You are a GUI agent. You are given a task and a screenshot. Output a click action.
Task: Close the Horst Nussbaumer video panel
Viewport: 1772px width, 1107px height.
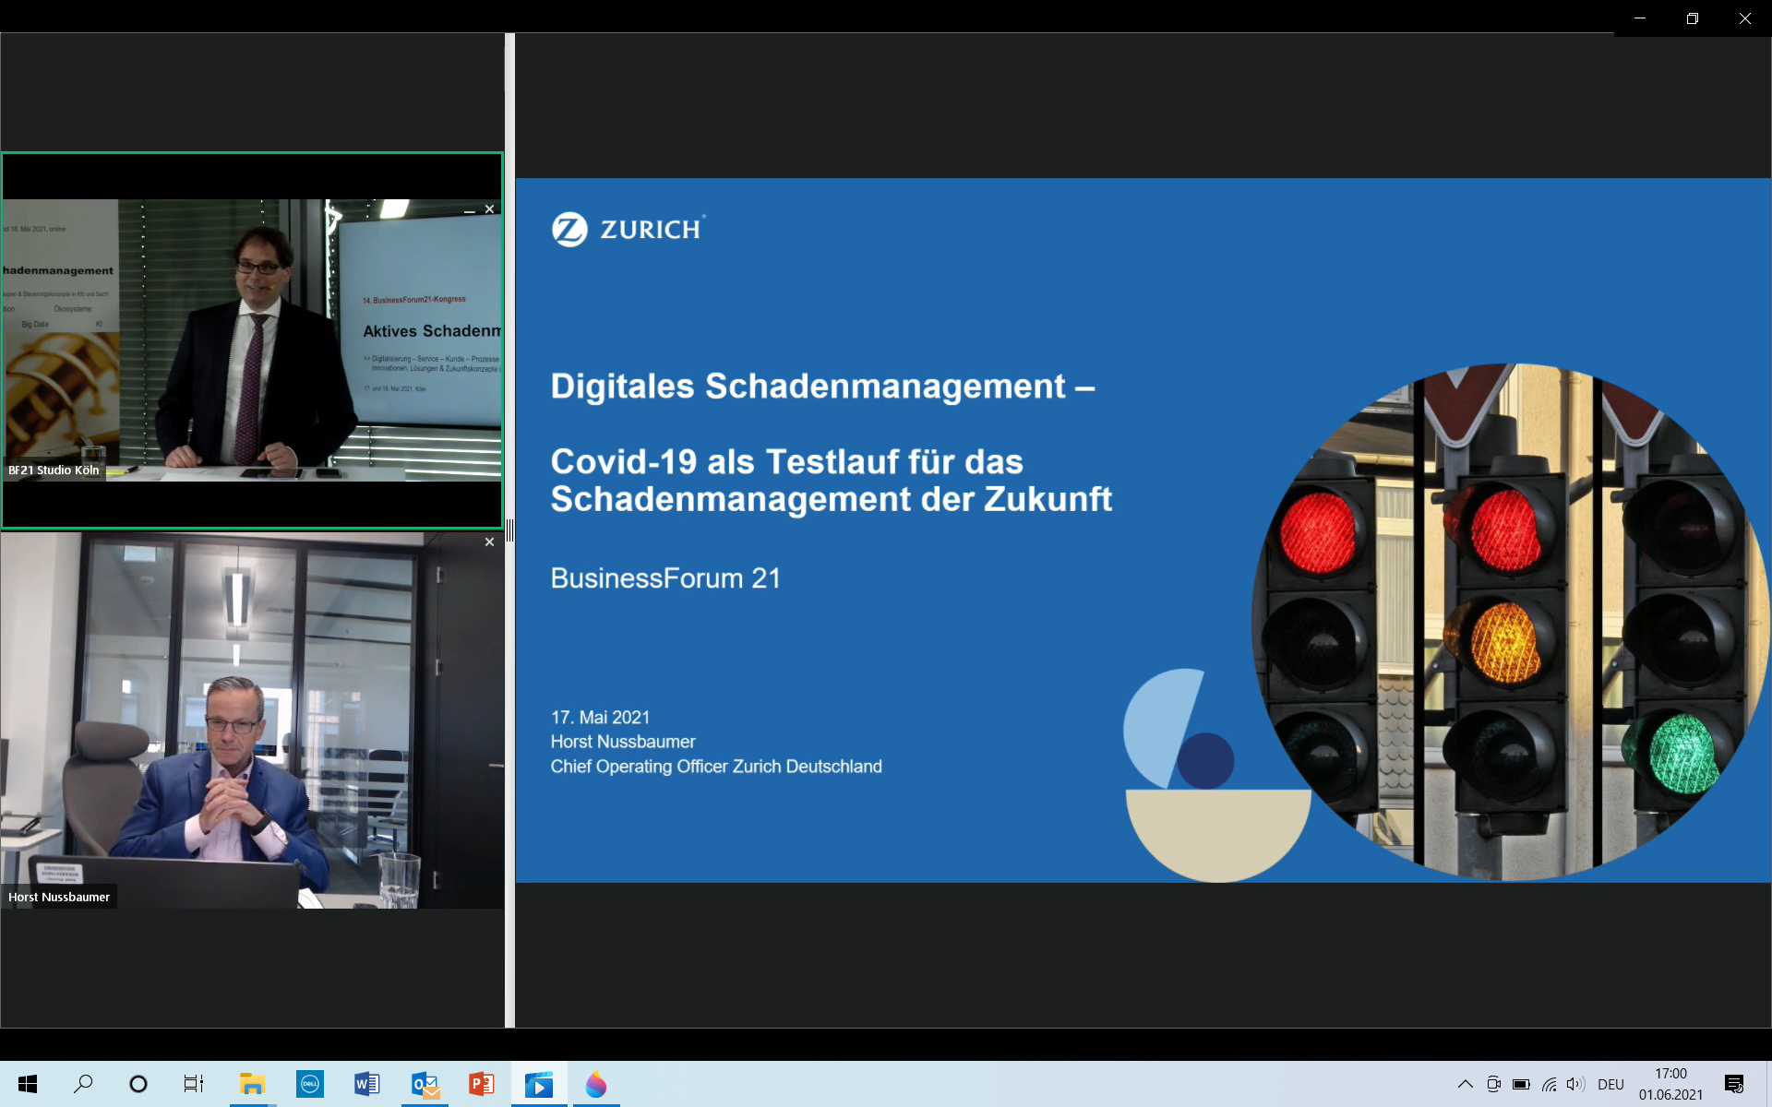tap(489, 542)
